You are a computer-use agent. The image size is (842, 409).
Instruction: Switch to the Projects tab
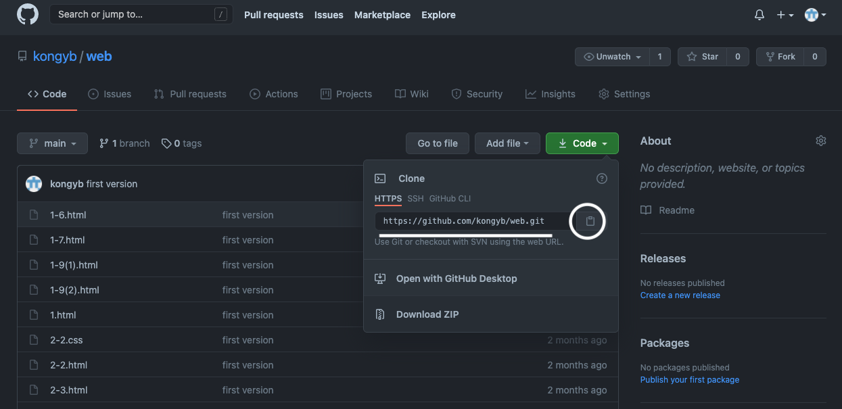point(346,94)
